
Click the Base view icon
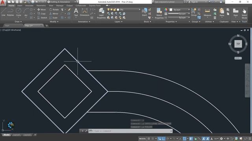[235, 12]
